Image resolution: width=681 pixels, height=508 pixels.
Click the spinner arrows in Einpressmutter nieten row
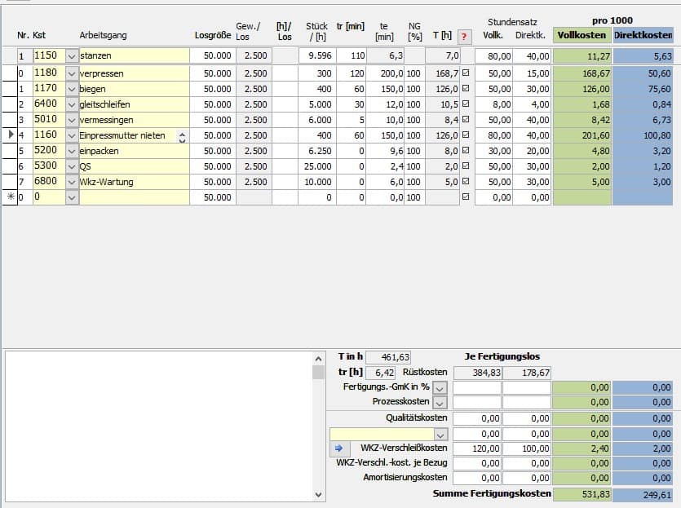[182, 135]
